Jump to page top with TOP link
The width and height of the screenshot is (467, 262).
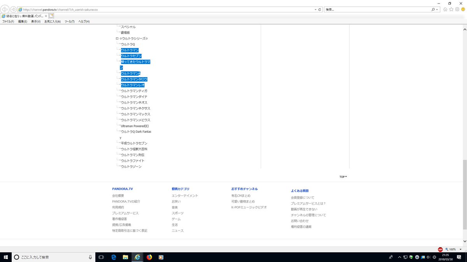coord(343,177)
